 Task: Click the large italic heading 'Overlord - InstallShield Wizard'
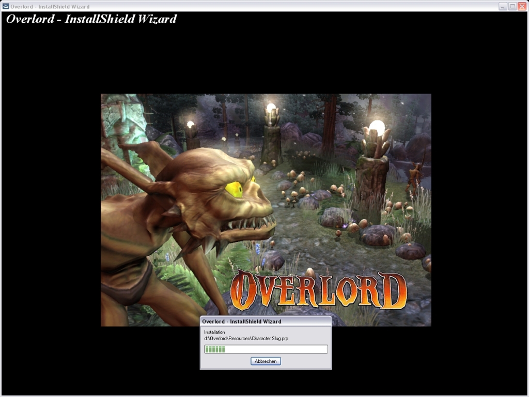click(91, 19)
